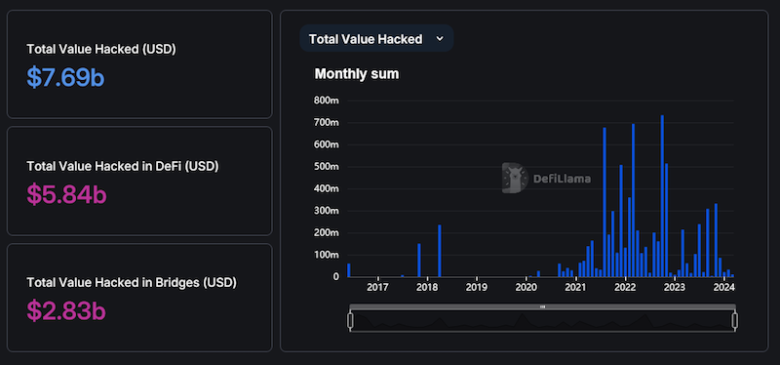Click the Total Value Hacked (USD) label
Image resolution: width=780 pixels, height=365 pixels.
(101, 49)
